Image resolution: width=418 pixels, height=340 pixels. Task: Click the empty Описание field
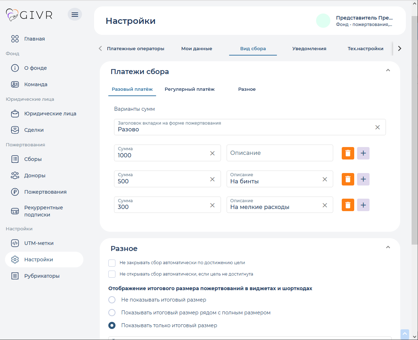(x=280, y=153)
